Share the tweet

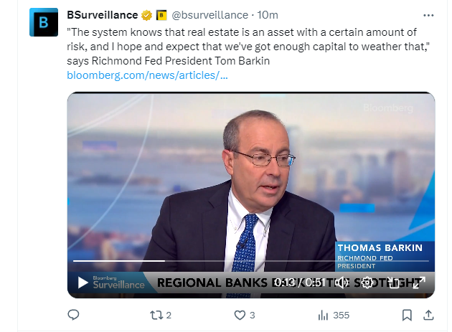click(428, 315)
